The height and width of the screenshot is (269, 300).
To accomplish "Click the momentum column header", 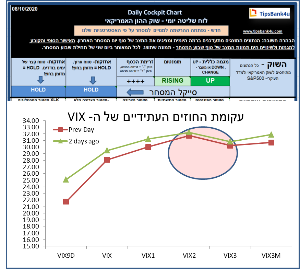I will coord(172,67).
